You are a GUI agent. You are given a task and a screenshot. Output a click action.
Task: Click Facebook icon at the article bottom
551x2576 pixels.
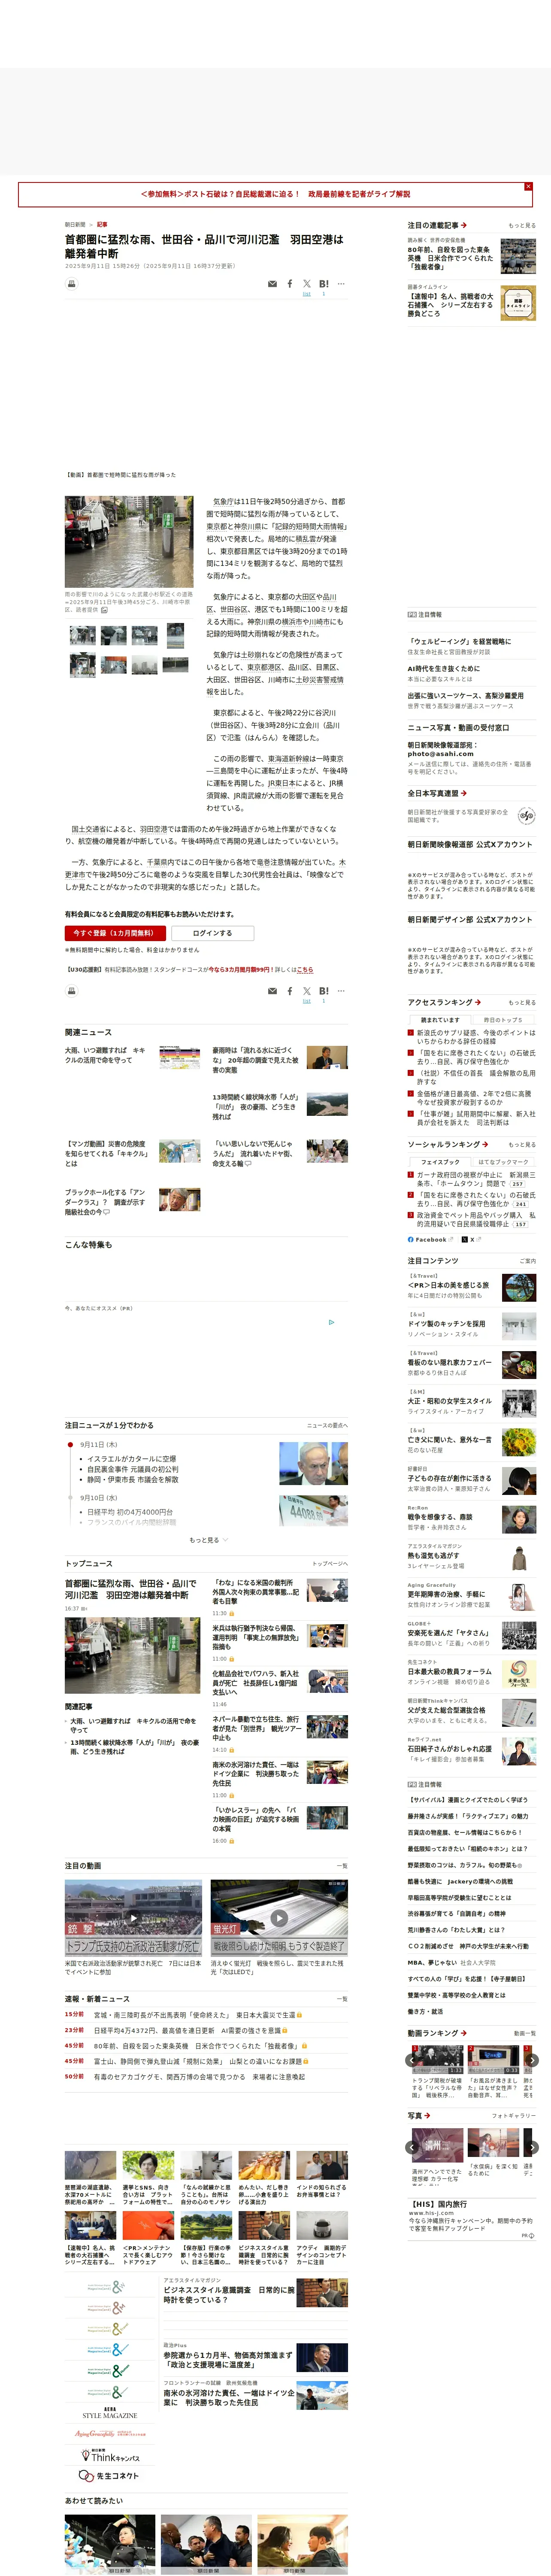tap(290, 991)
